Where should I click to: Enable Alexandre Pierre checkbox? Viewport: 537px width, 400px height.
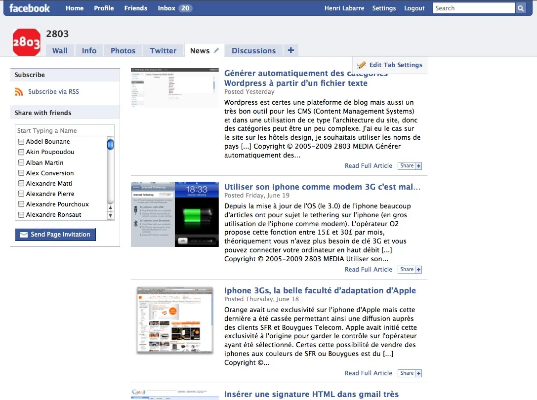(x=21, y=194)
